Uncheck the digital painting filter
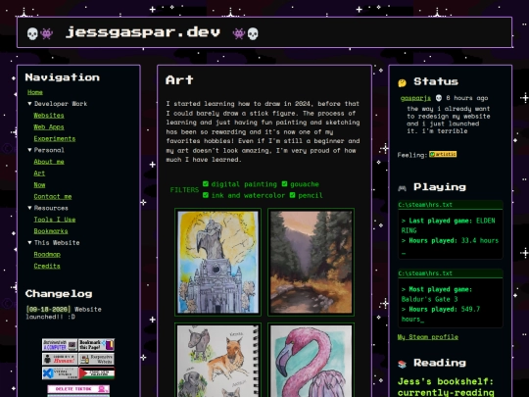The image size is (529, 397). (x=206, y=184)
